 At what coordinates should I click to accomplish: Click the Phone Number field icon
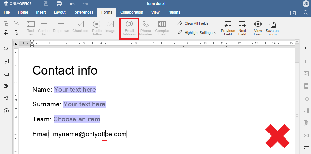click(x=146, y=28)
